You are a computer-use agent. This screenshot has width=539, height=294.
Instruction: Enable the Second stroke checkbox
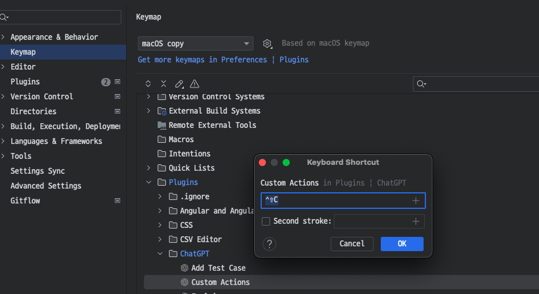[266, 221]
